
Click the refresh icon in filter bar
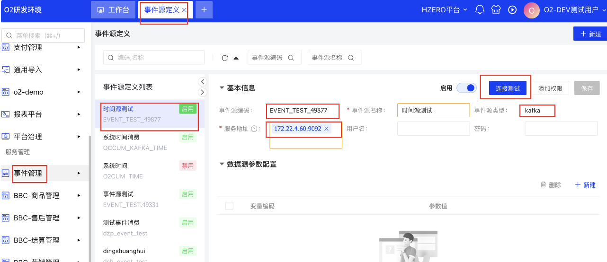pyautogui.click(x=225, y=58)
